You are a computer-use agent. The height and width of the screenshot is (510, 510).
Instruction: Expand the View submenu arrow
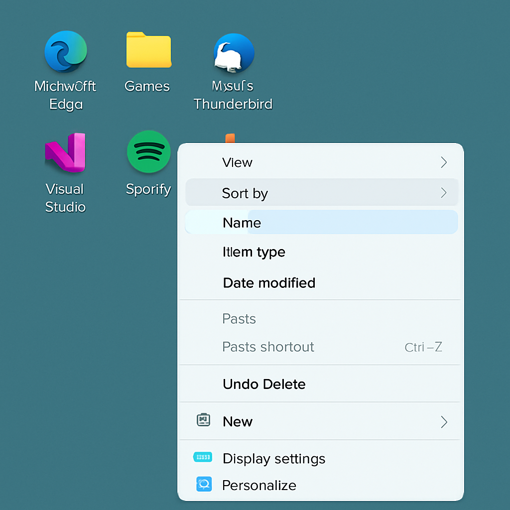(x=444, y=162)
